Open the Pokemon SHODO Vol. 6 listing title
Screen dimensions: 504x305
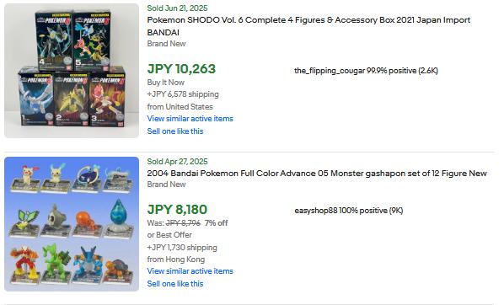tap(308, 26)
